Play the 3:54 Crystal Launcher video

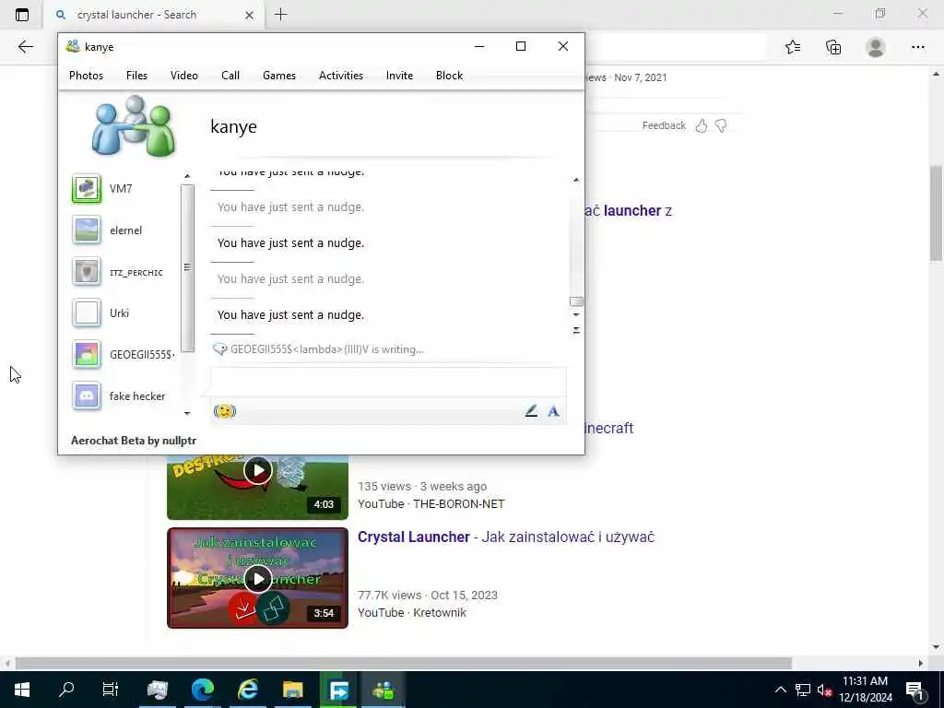258,579
